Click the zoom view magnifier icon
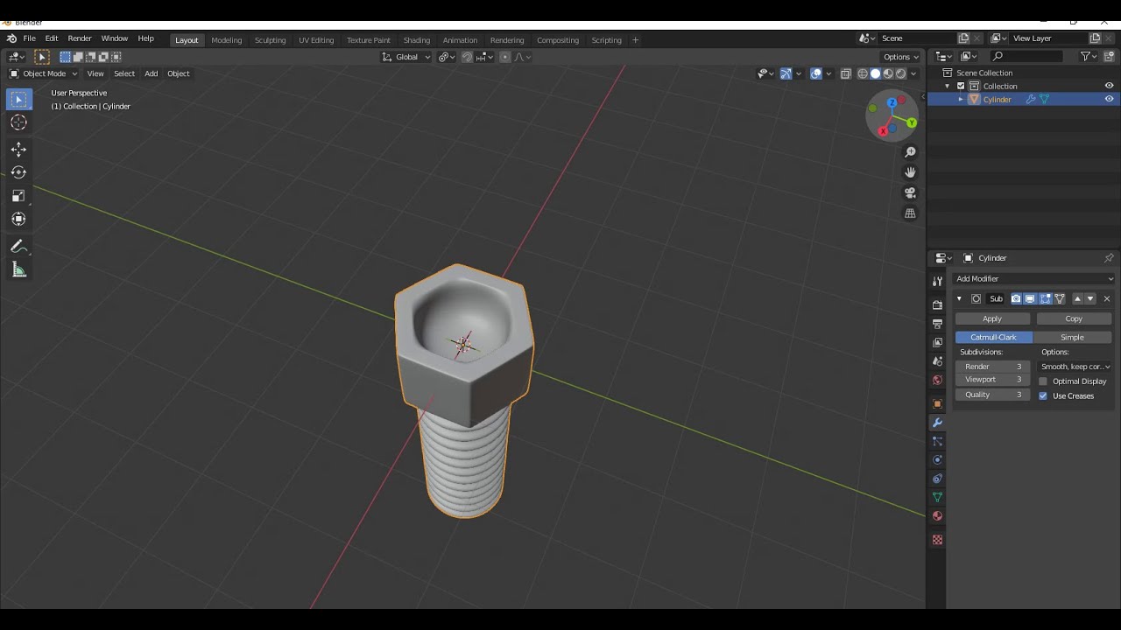1121x630 pixels. (910, 152)
